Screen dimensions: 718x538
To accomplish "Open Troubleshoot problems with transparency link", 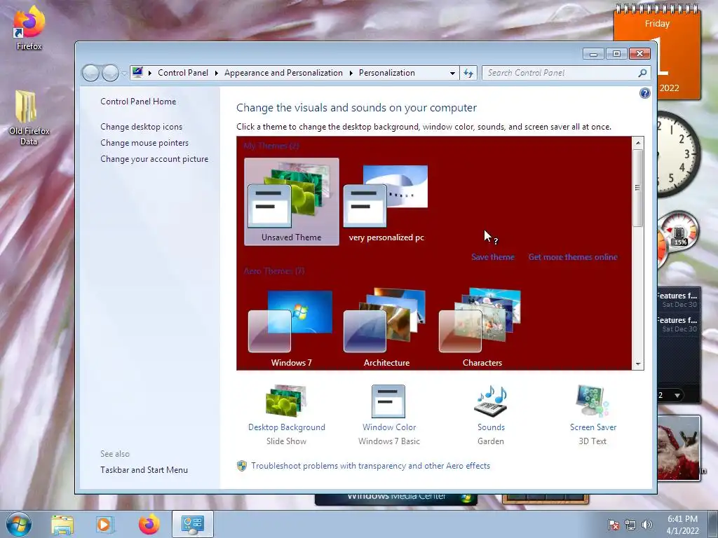I will tap(370, 466).
